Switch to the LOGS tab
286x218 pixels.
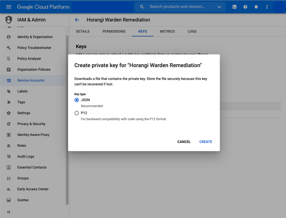[192, 31]
